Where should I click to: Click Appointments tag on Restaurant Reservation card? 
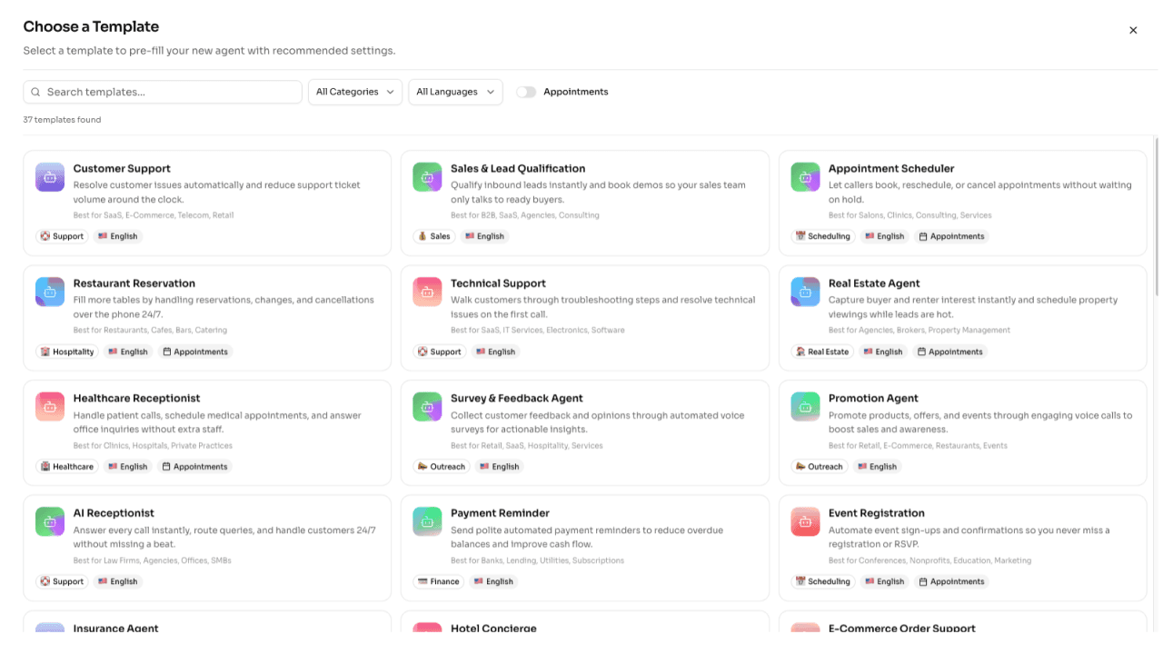pos(195,352)
